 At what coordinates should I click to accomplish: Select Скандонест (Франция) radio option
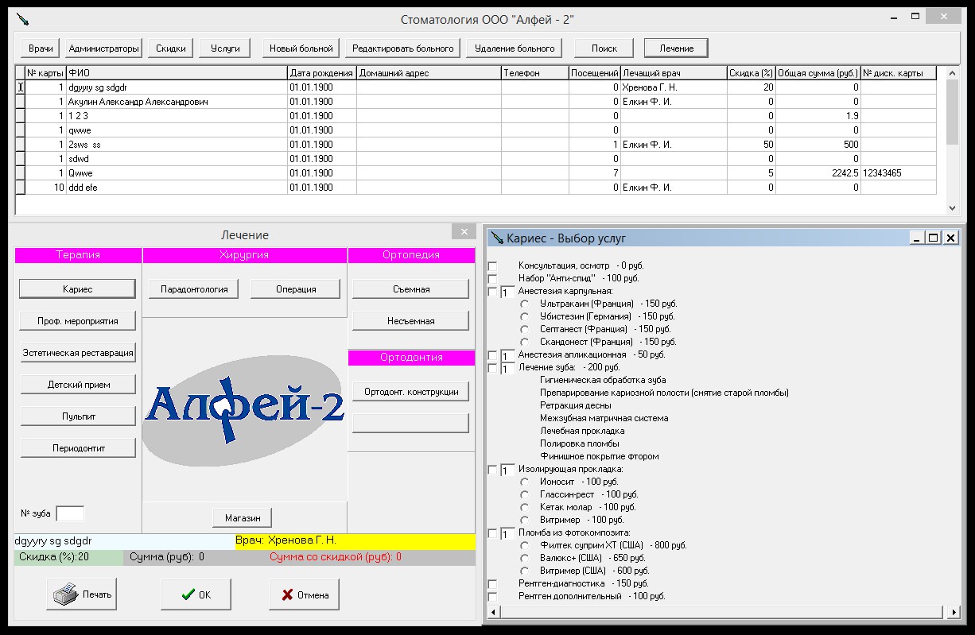click(524, 343)
